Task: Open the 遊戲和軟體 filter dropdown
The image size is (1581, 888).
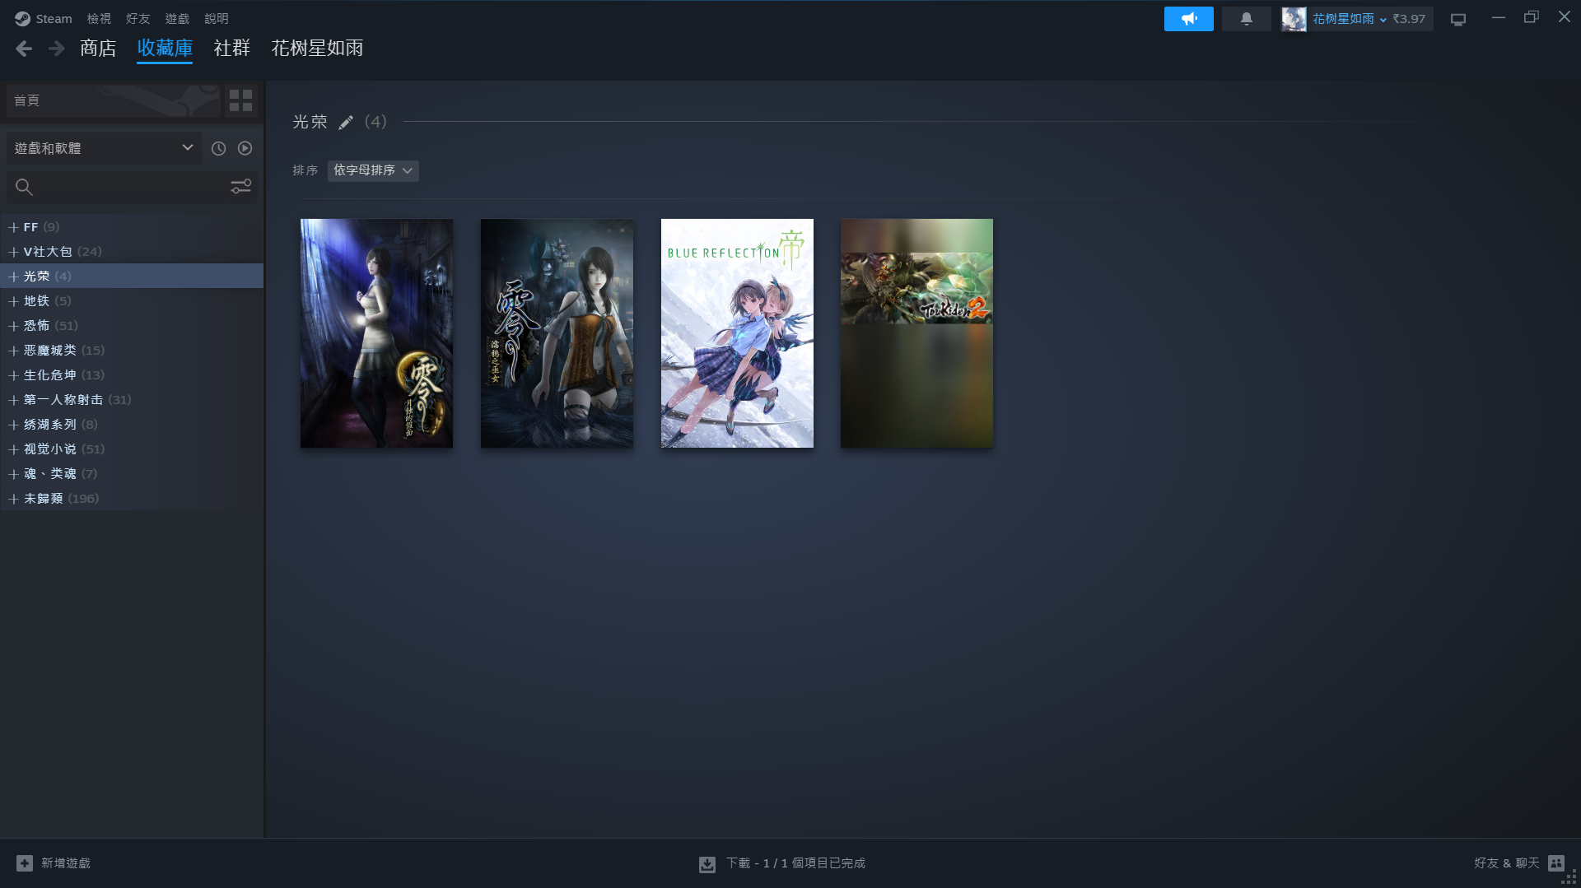Action: pos(104,148)
